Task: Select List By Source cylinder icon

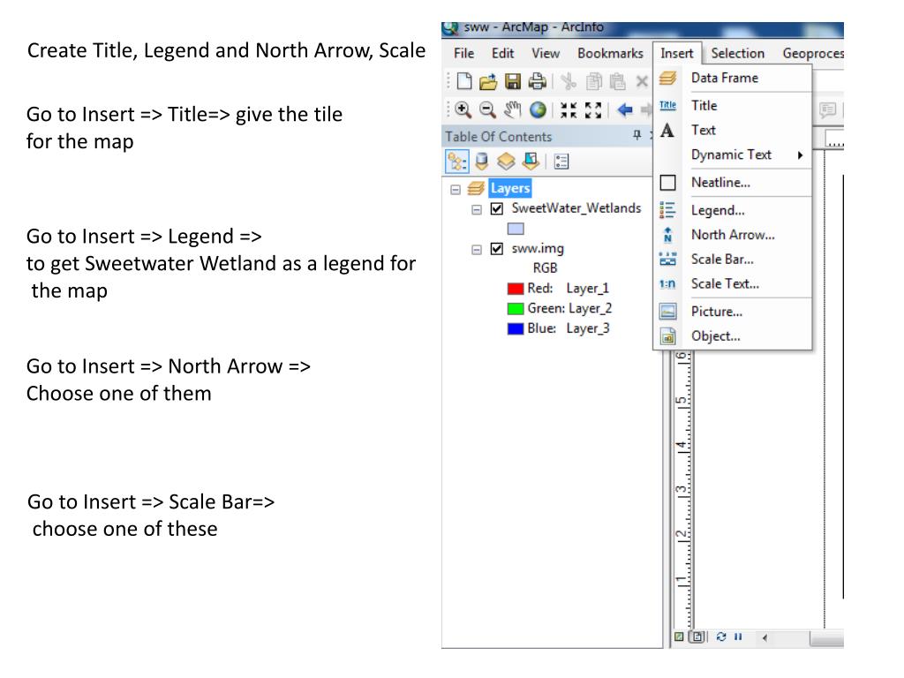Action: tap(482, 162)
